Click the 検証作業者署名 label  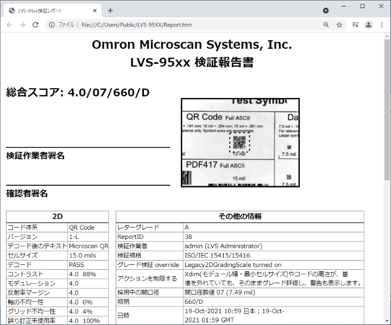[35, 155]
